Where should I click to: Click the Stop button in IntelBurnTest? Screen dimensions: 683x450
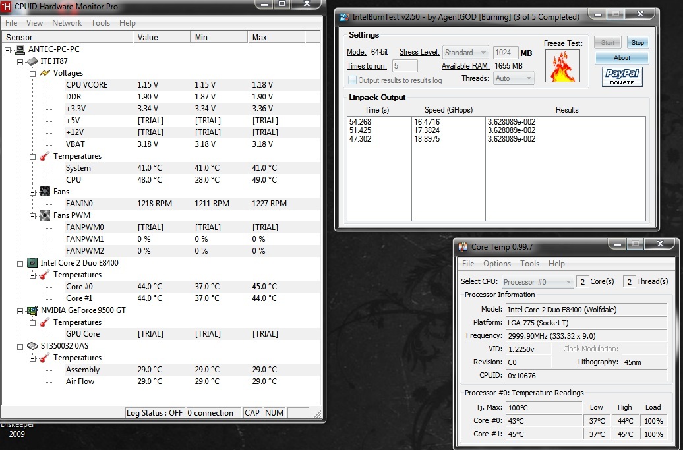(x=638, y=42)
